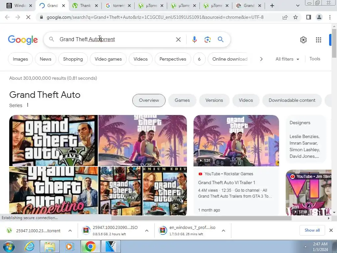The height and width of the screenshot is (253, 337).
Task: Click Show all downloads
Action: [x=312, y=230]
